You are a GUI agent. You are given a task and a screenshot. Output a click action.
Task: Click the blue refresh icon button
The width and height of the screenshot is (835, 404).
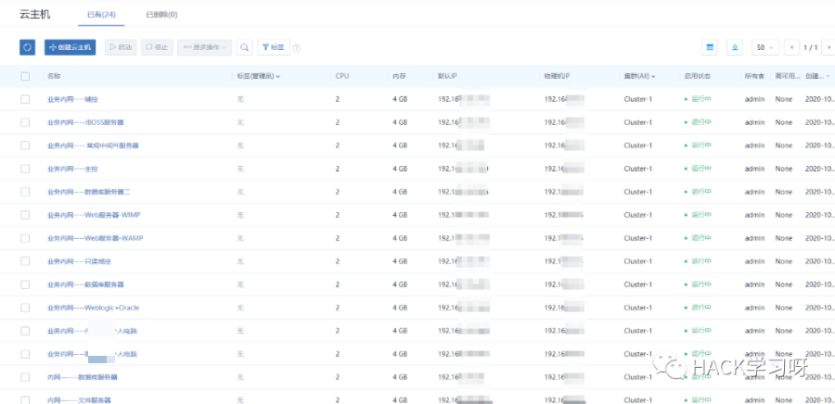point(28,47)
